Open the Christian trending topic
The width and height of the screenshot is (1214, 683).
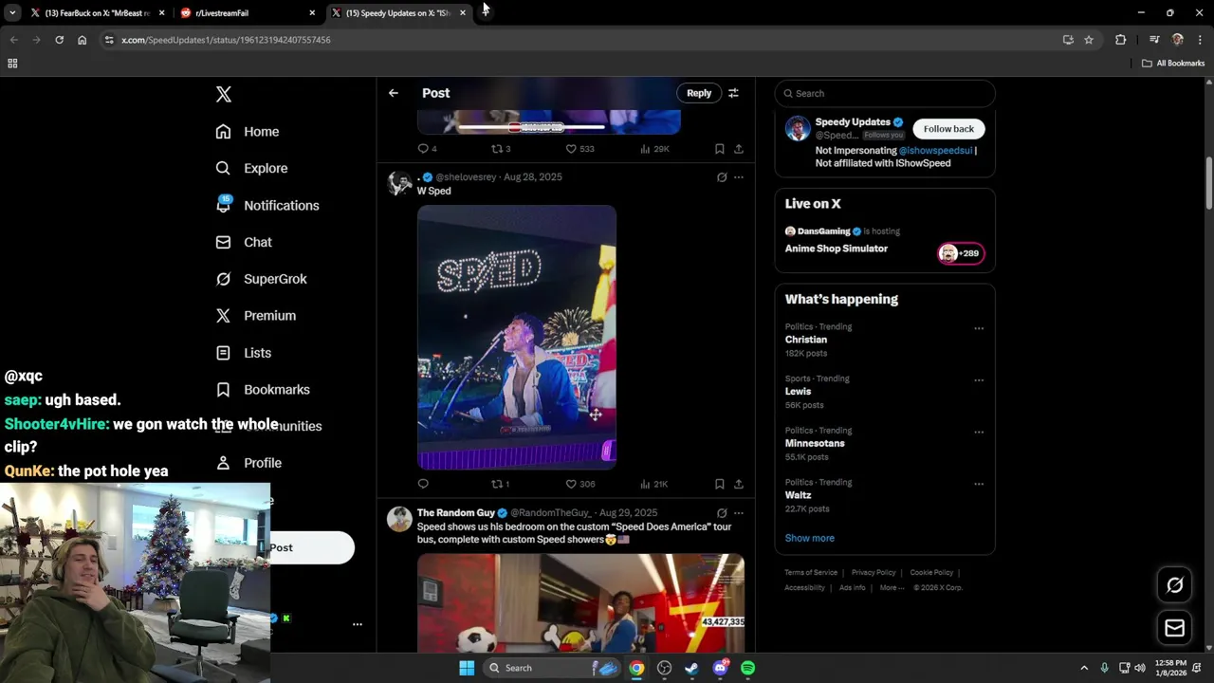[x=806, y=340]
